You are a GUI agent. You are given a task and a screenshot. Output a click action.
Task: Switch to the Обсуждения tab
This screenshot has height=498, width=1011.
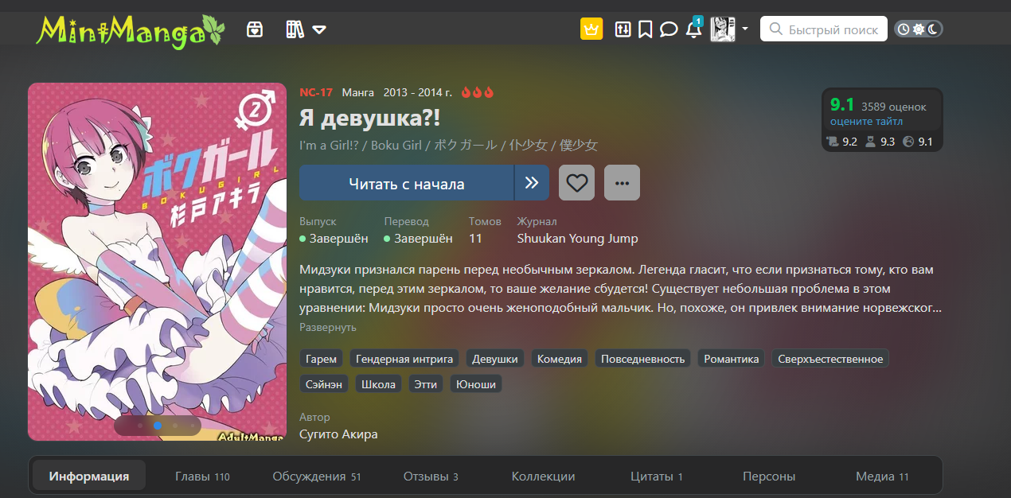click(x=317, y=477)
